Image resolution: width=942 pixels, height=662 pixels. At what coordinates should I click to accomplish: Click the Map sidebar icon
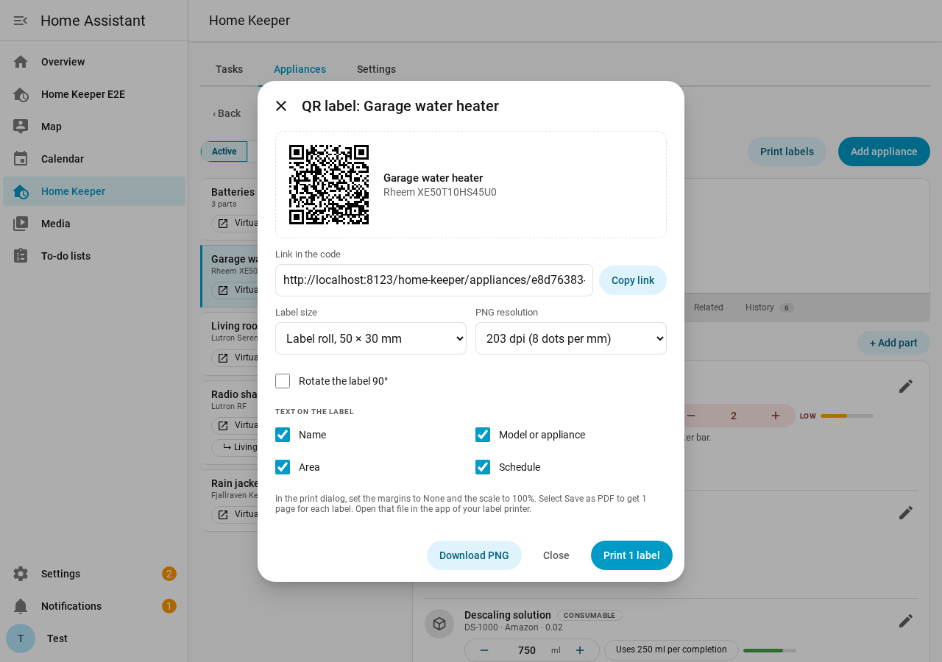21,127
